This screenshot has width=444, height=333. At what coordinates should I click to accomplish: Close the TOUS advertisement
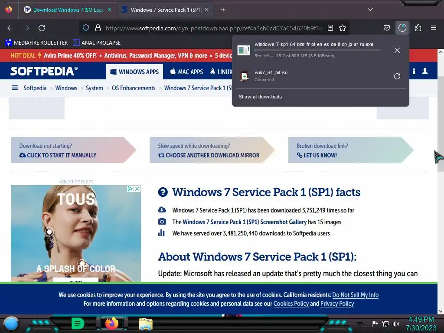(x=137, y=189)
